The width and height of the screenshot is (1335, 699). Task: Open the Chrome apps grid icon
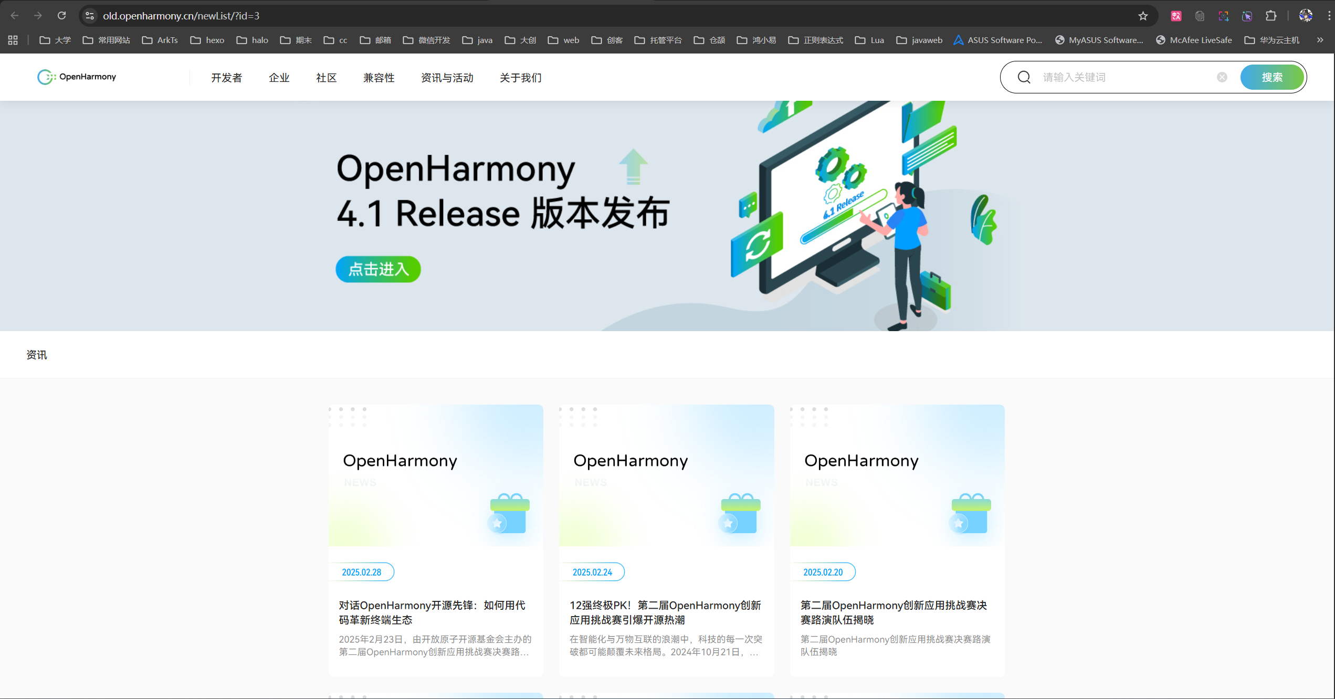pos(13,40)
